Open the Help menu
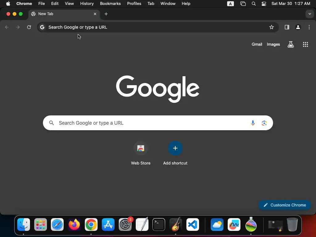The image size is (316, 237). point(186,4)
